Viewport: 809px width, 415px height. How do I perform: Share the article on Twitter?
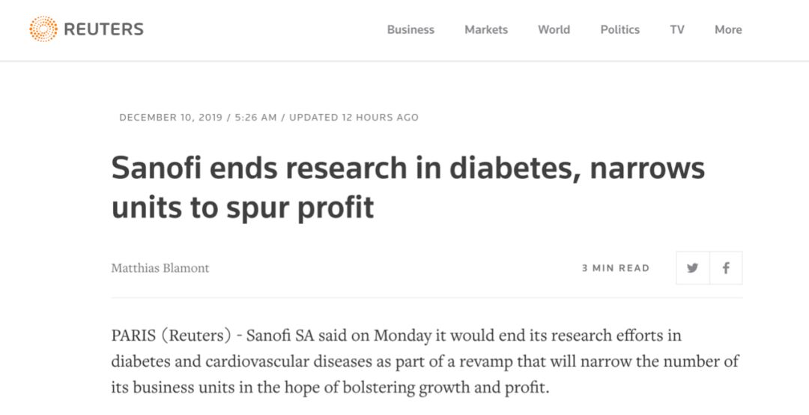[x=693, y=268]
